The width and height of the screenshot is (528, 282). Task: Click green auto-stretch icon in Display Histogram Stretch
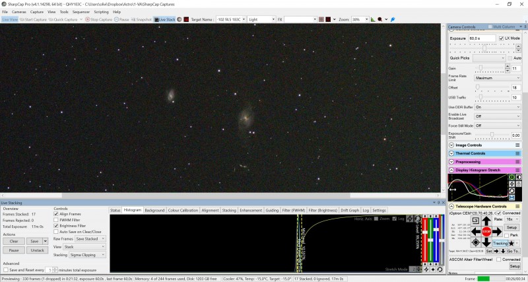coord(512,177)
